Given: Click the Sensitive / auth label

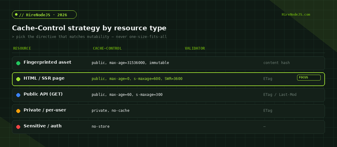Looking at the screenshot, I should tap(43, 126).
